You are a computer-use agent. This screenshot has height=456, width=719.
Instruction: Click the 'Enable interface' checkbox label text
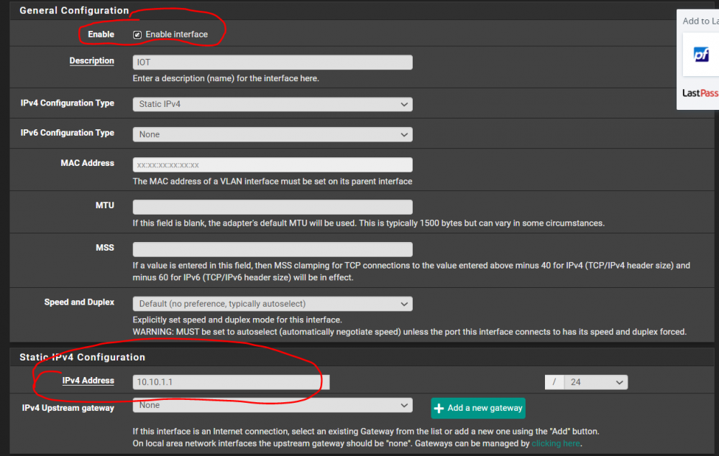tap(177, 34)
